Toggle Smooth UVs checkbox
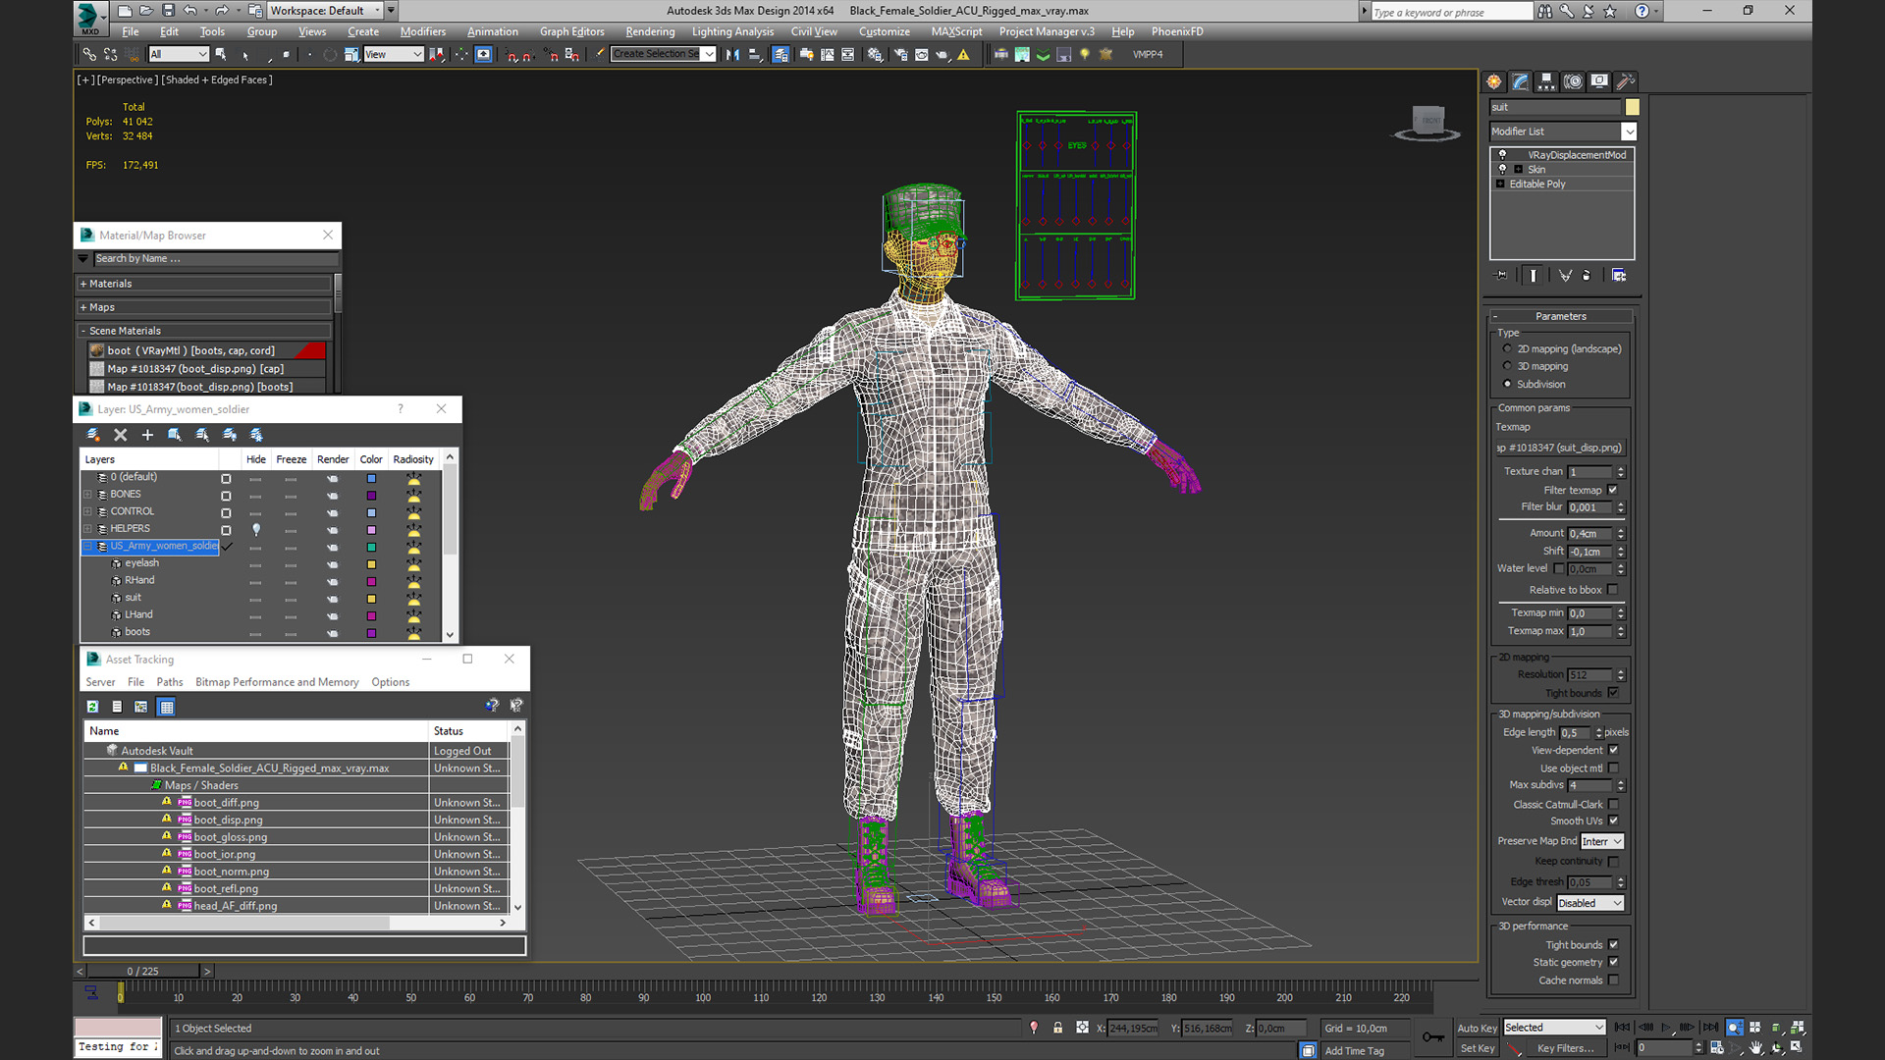The width and height of the screenshot is (1885, 1060). pos(1613,821)
